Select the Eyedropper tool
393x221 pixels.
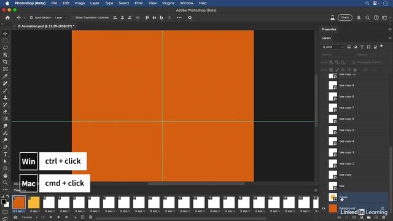coord(6,76)
